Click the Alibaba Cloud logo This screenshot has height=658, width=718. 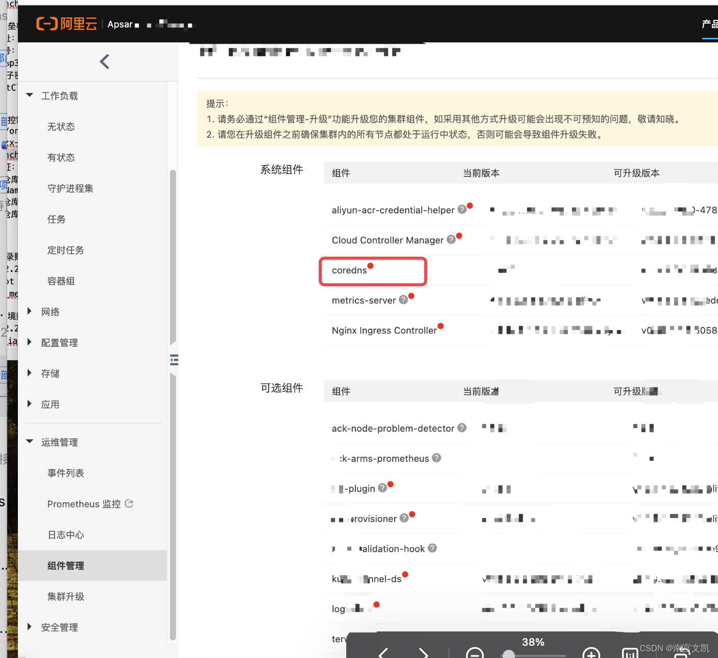[66, 24]
